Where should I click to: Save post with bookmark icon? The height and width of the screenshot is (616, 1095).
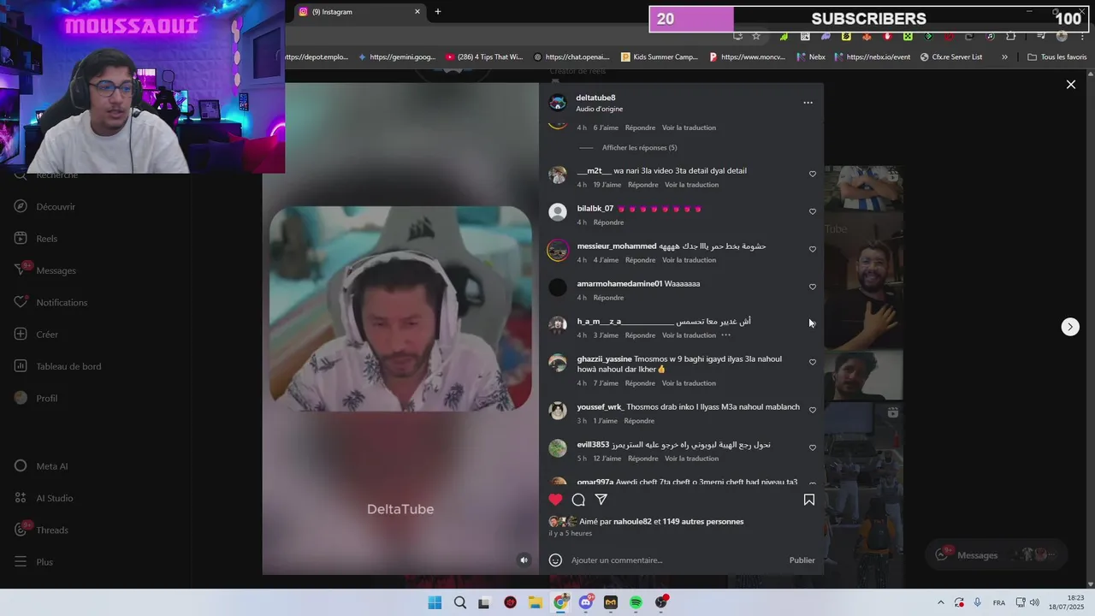pos(808,500)
